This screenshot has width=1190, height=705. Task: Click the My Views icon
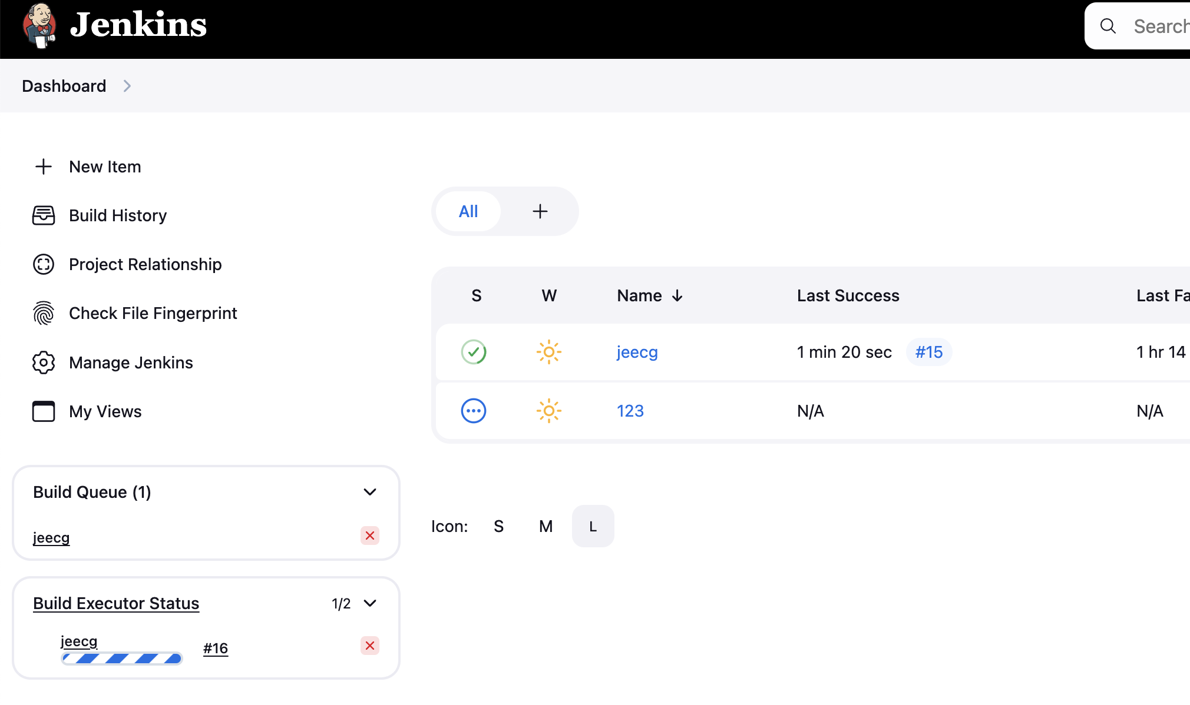click(44, 411)
